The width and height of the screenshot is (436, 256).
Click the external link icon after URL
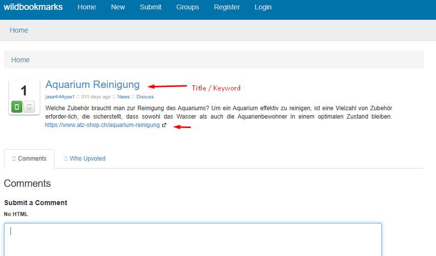164,126
